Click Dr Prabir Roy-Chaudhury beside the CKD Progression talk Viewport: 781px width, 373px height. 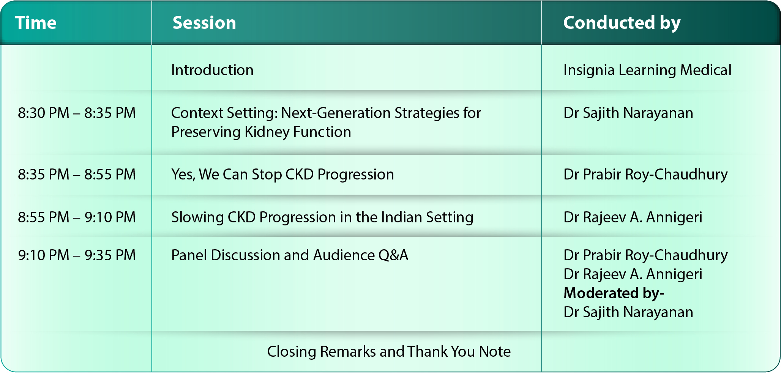[645, 175]
